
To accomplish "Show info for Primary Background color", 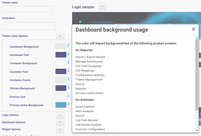I will tap(68, 87).
